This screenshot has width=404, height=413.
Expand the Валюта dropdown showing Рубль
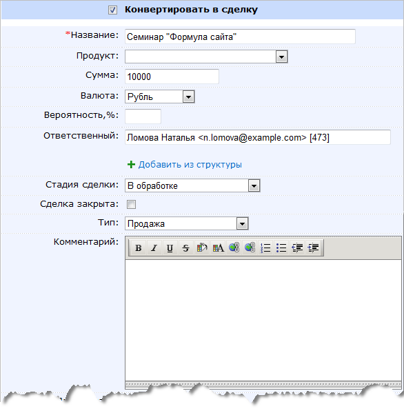(x=160, y=97)
